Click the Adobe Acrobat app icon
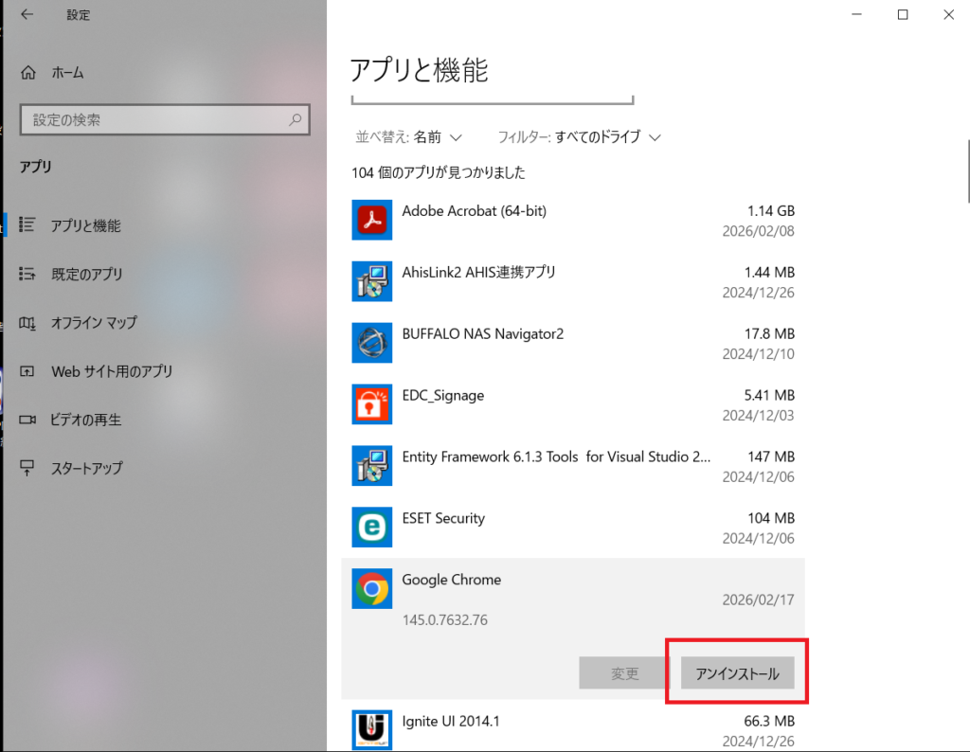The height and width of the screenshot is (752, 970). coord(371,220)
